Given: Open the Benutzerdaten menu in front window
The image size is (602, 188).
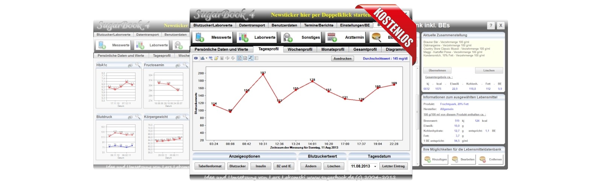Looking at the screenshot, I should point(284,25).
